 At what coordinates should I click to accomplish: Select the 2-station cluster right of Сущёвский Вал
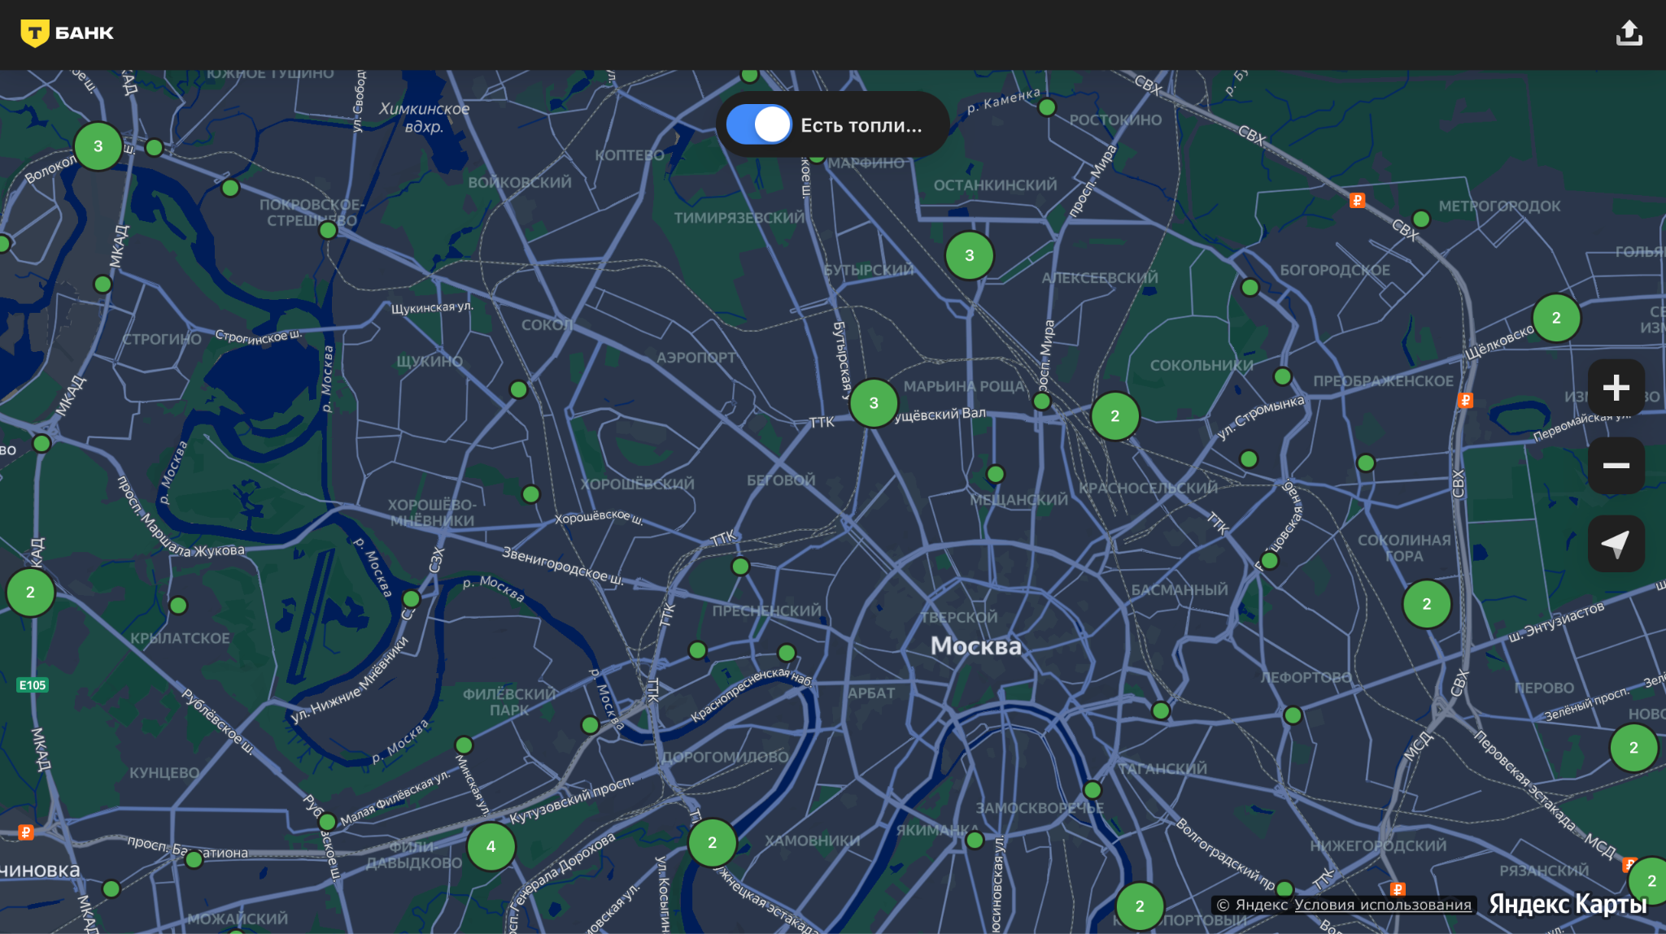[1115, 416]
